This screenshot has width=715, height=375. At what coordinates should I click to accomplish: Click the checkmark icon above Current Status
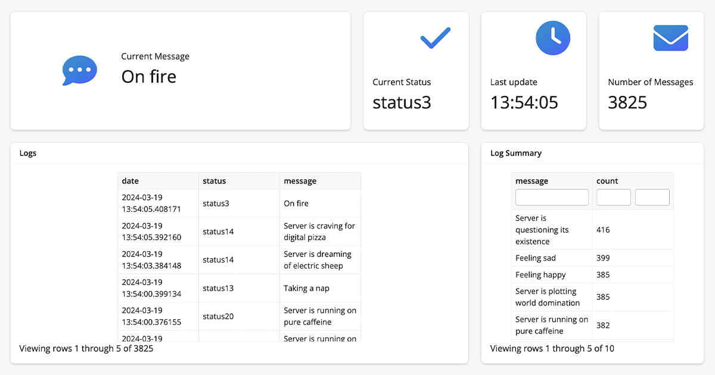tap(436, 38)
